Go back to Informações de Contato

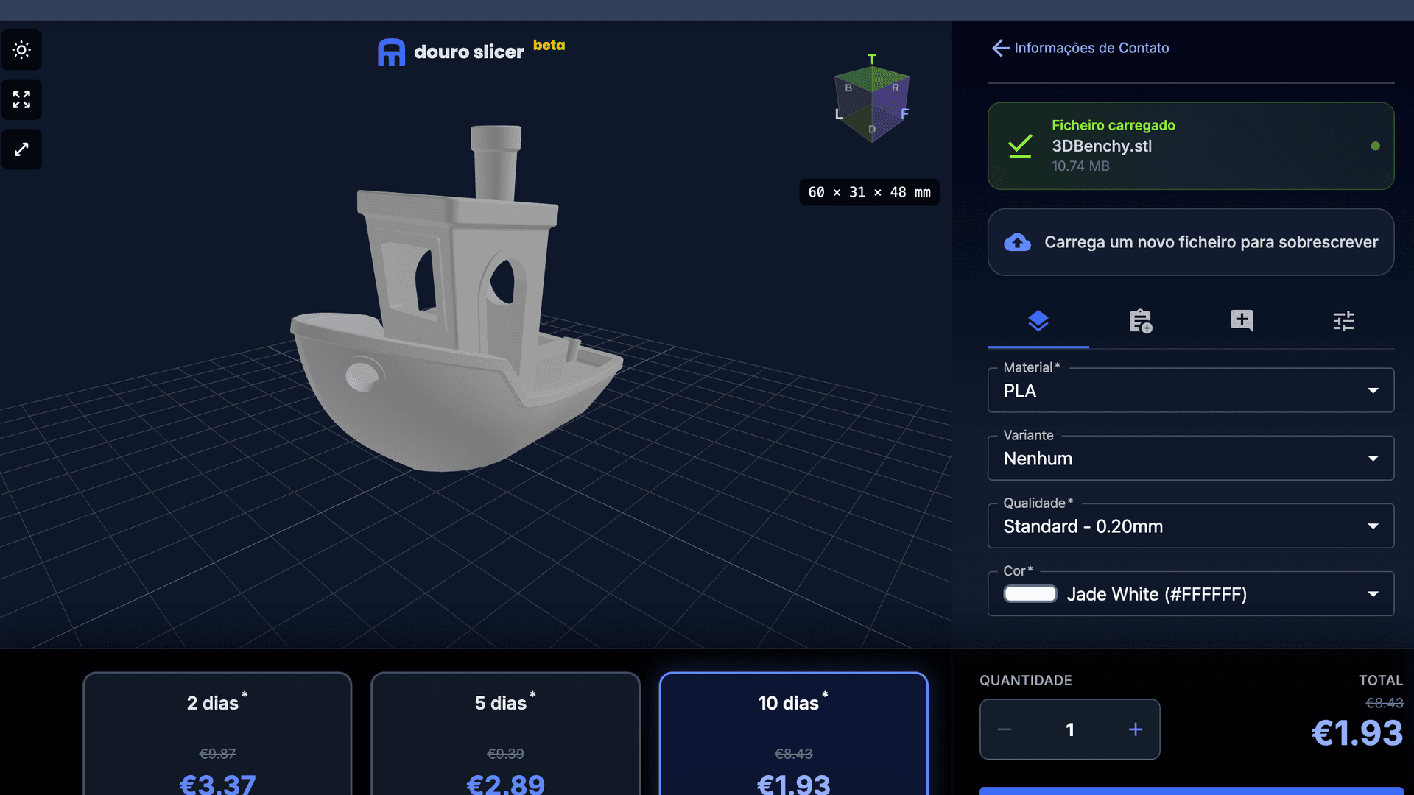[x=1080, y=48]
